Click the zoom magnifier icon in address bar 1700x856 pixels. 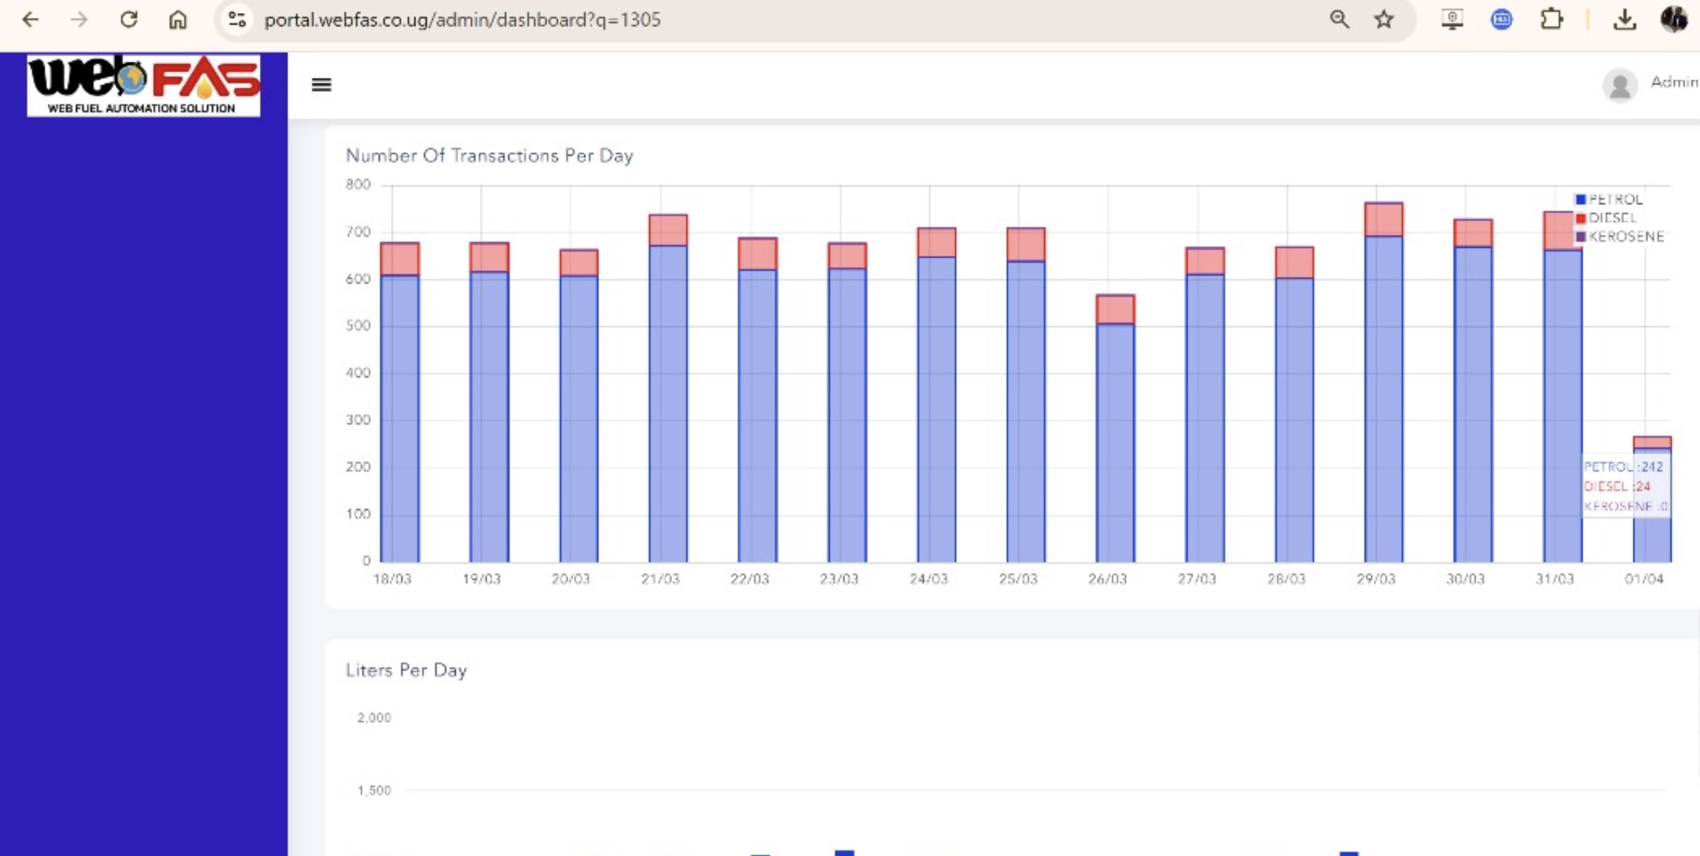(1339, 20)
